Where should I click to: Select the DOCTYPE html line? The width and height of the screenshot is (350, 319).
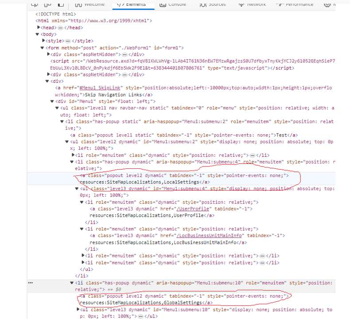55,14
